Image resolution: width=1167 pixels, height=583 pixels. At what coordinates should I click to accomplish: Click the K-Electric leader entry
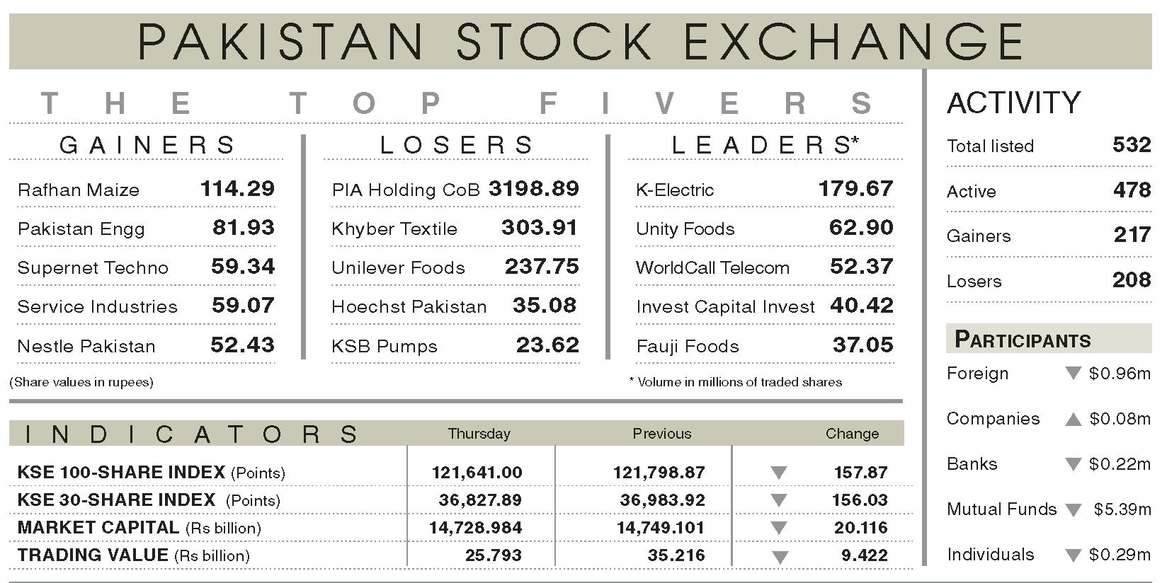765,189
